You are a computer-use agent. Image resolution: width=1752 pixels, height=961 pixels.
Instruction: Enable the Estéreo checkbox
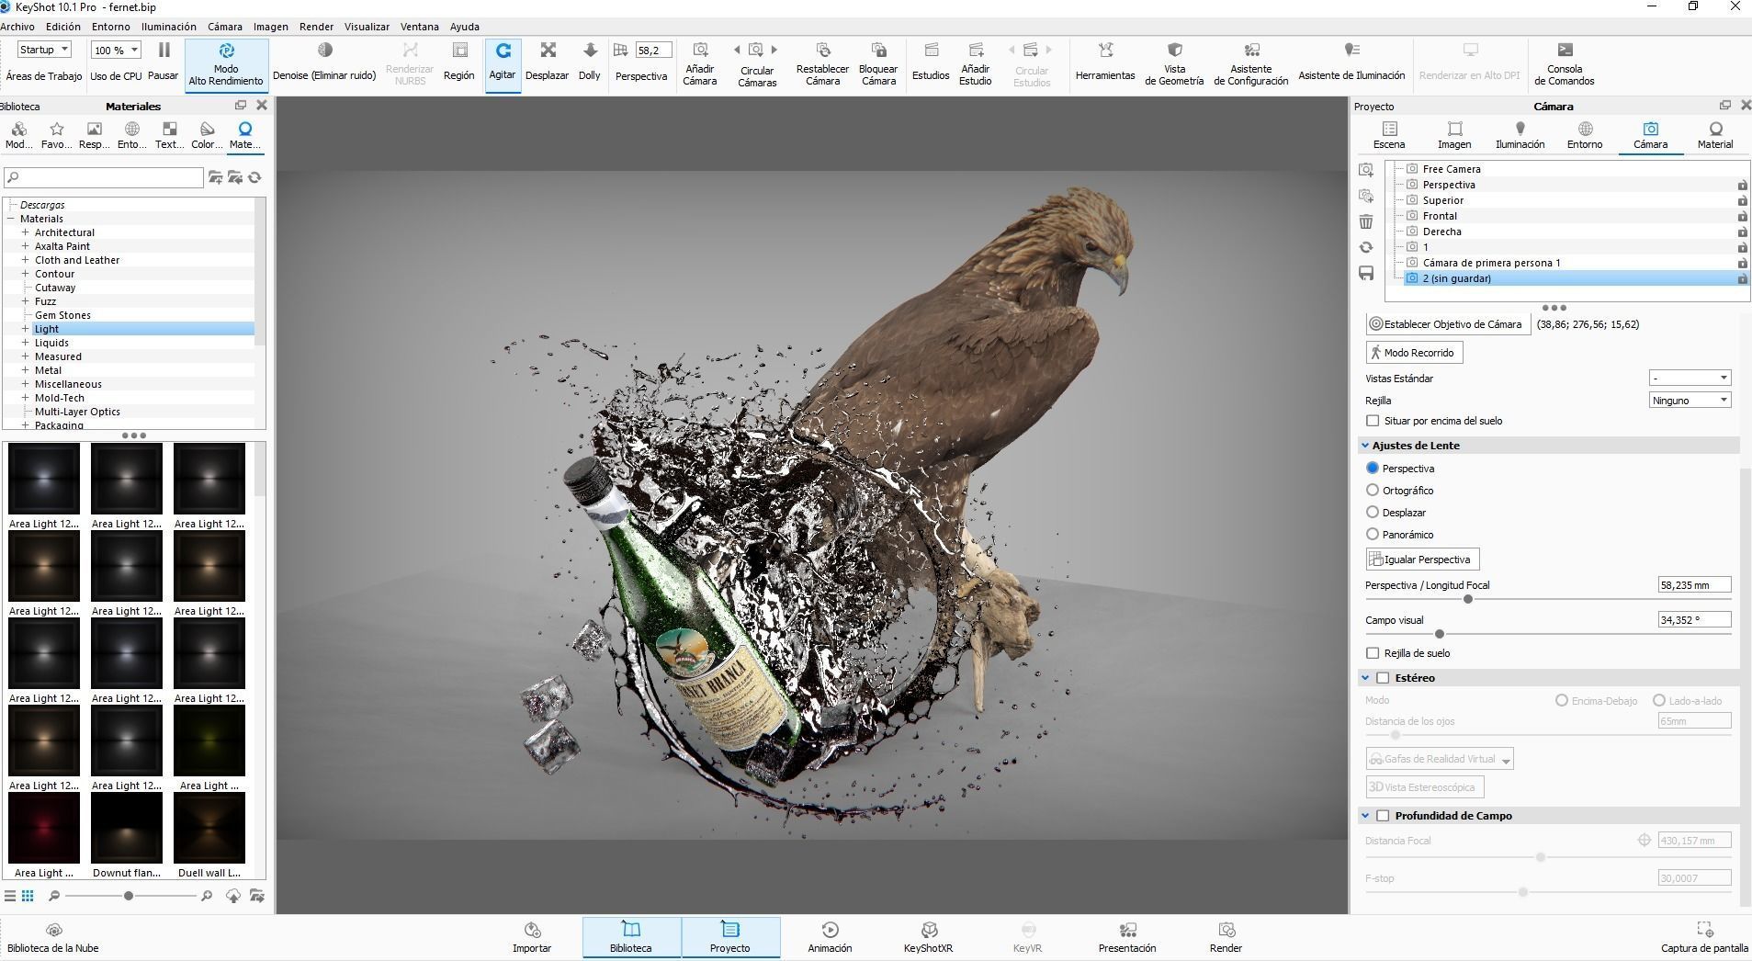1383,678
